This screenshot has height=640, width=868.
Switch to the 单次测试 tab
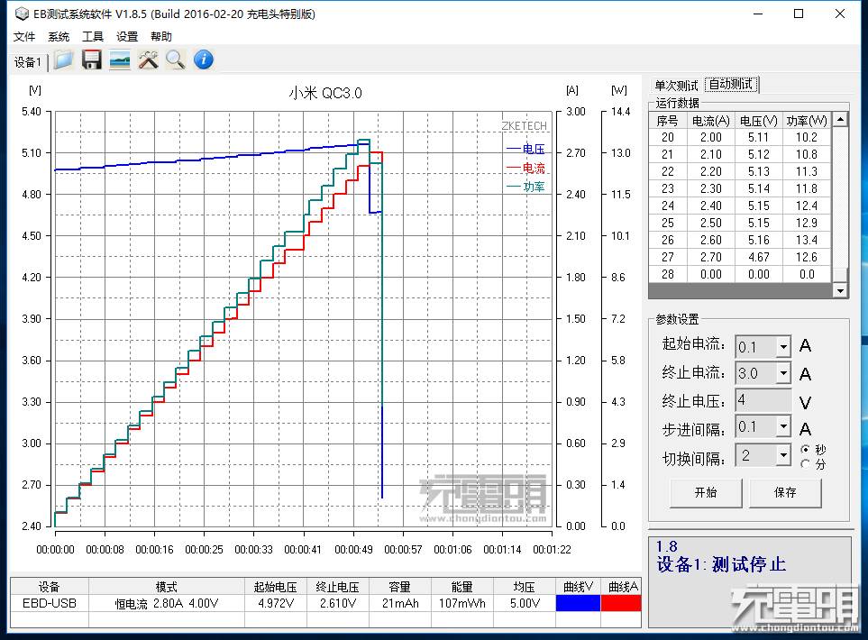(676, 86)
